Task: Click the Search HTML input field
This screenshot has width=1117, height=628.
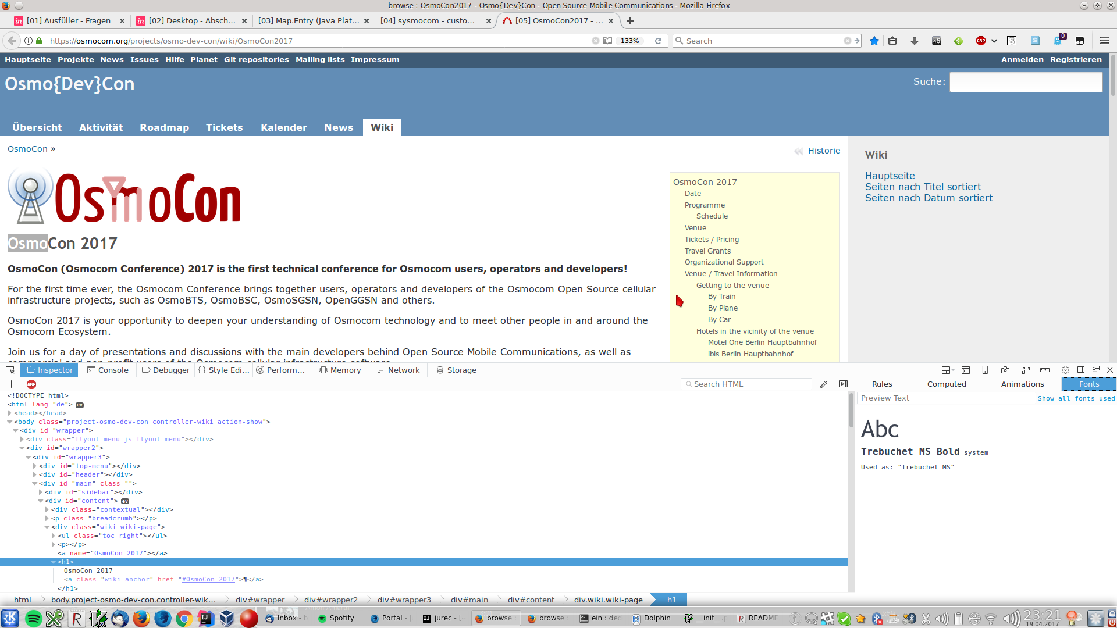Action: pyautogui.click(x=748, y=384)
